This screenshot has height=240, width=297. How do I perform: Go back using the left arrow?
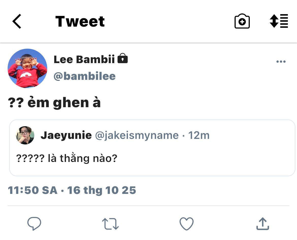tap(17, 21)
